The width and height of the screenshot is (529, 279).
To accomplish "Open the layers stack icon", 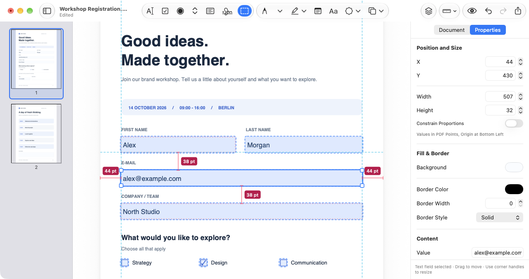I will pyautogui.click(x=429, y=11).
